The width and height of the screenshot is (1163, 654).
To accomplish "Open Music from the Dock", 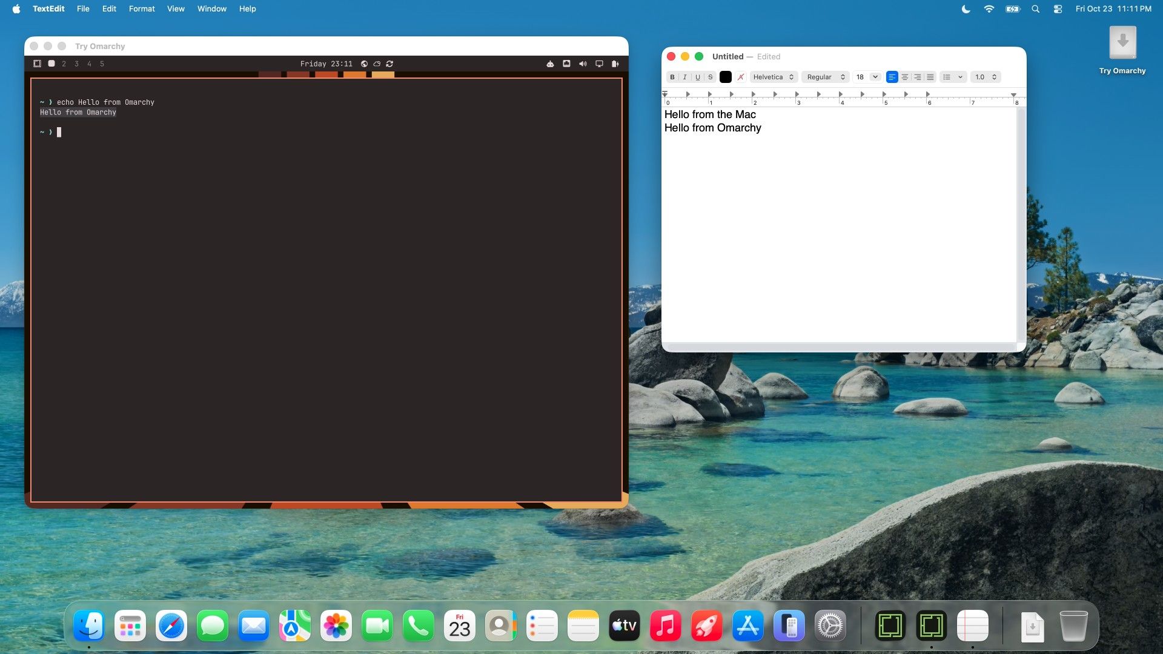I will (x=666, y=626).
